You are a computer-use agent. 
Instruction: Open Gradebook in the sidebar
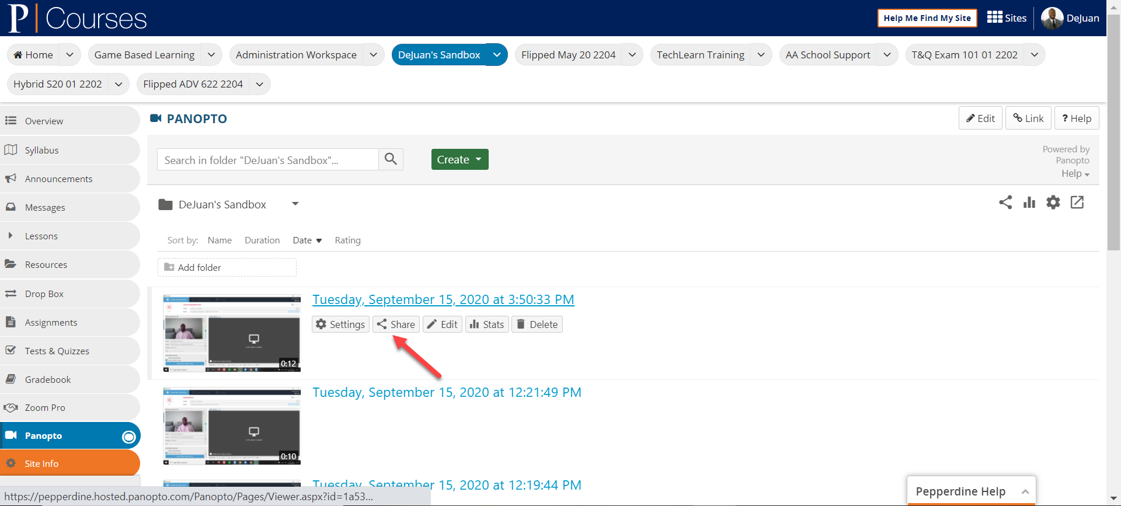click(x=48, y=379)
